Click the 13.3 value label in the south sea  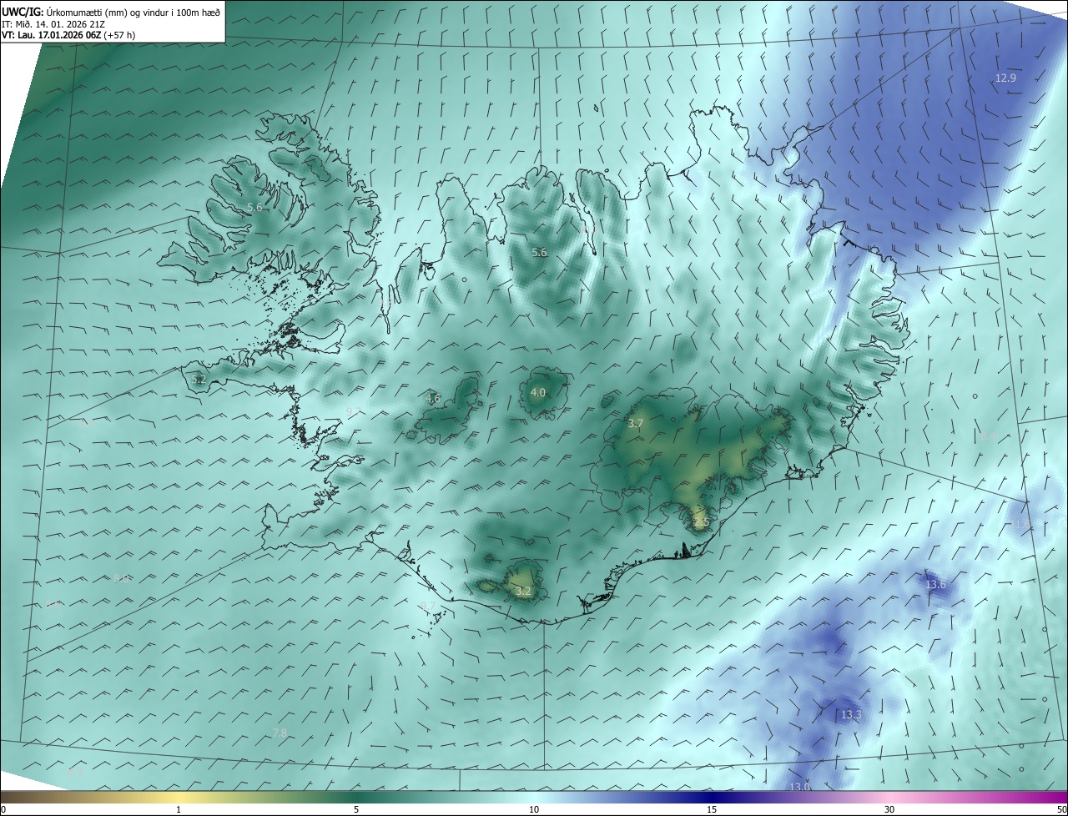click(850, 714)
